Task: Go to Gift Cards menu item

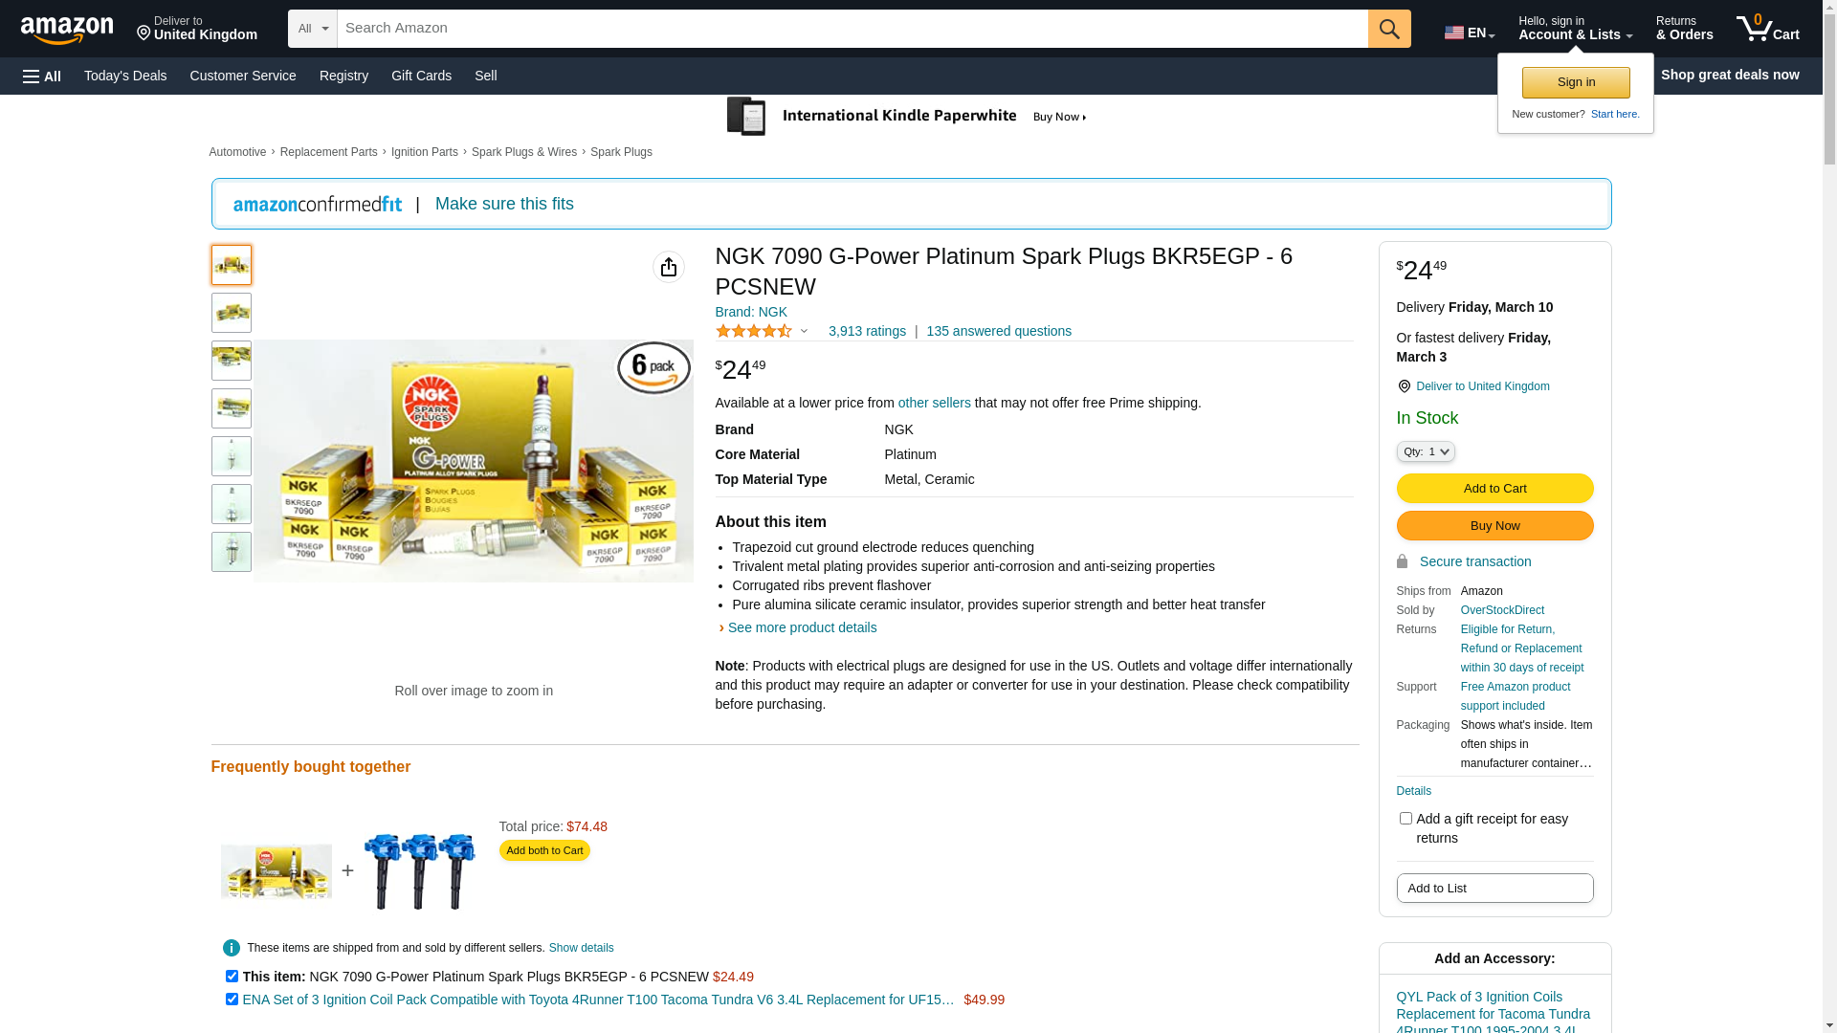Action: [x=421, y=76]
